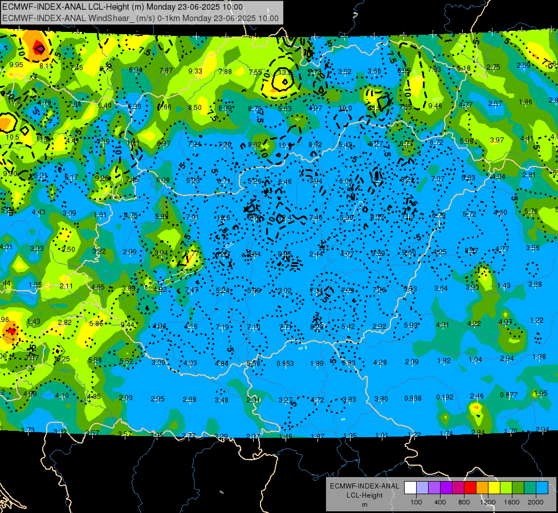This screenshot has height=513, width=558.
Task: Click the grid value 3.52
Action: (x=344, y=72)
